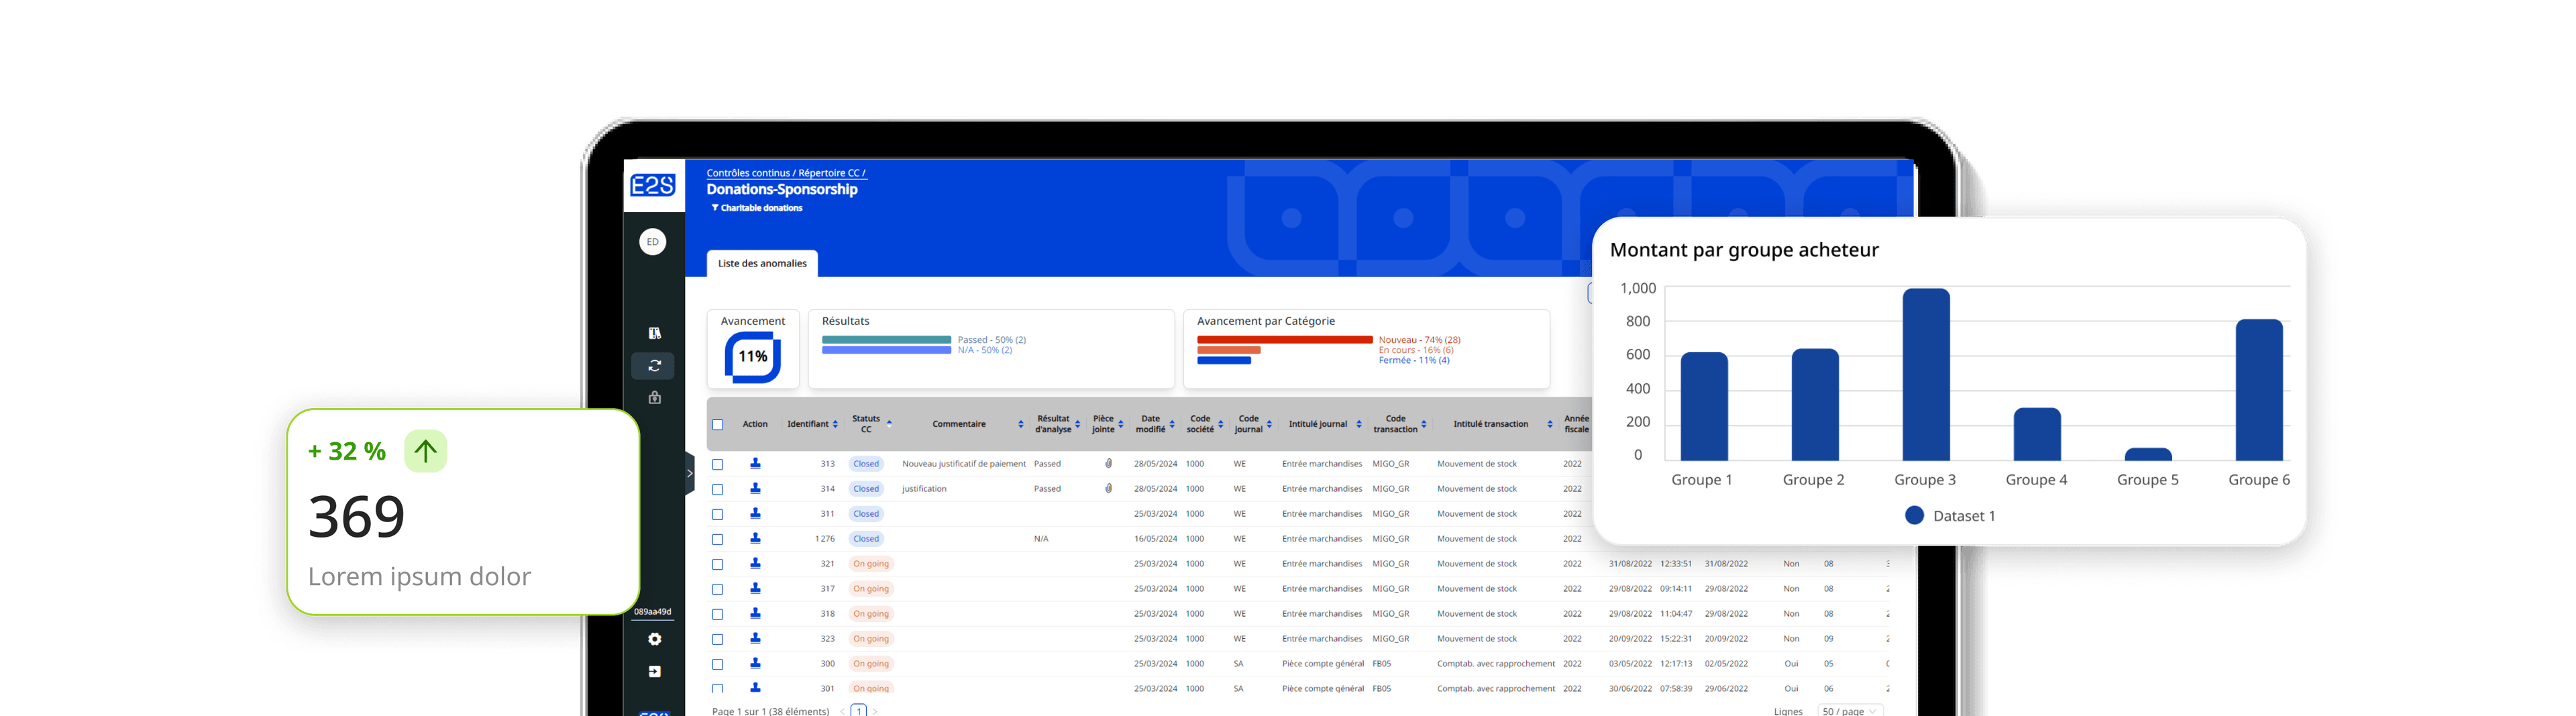Image resolution: width=2576 pixels, height=716 pixels.
Task: Open the Contrôles continus / Répertoire CC breadcrumb
Action: [786, 173]
